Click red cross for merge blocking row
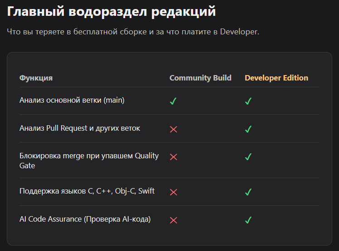Screen dimensions: 339x251 coord(174,157)
